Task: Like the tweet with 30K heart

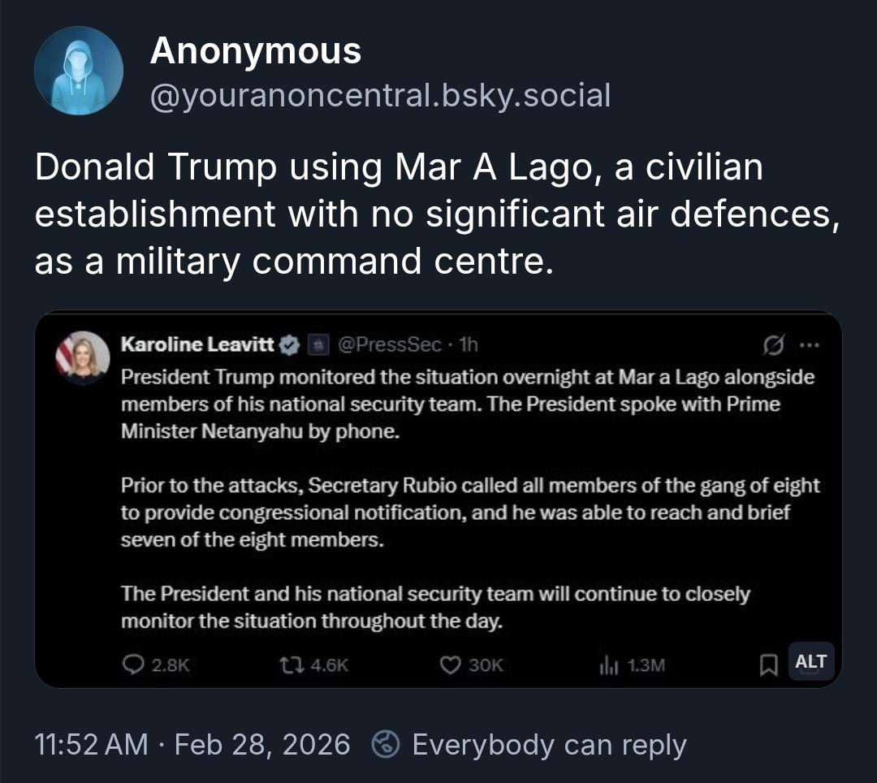Action: coord(450,665)
